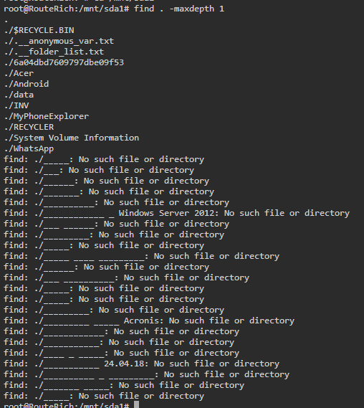Click the ./Android directory line
This screenshot has width=364, height=408.
(x=27, y=84)
